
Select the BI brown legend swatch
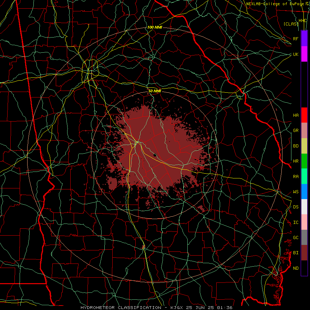pos(304,253)
